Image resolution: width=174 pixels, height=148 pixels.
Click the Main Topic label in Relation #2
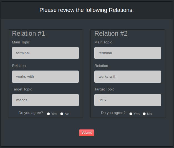pyautogui.click(x=103, y=42)
